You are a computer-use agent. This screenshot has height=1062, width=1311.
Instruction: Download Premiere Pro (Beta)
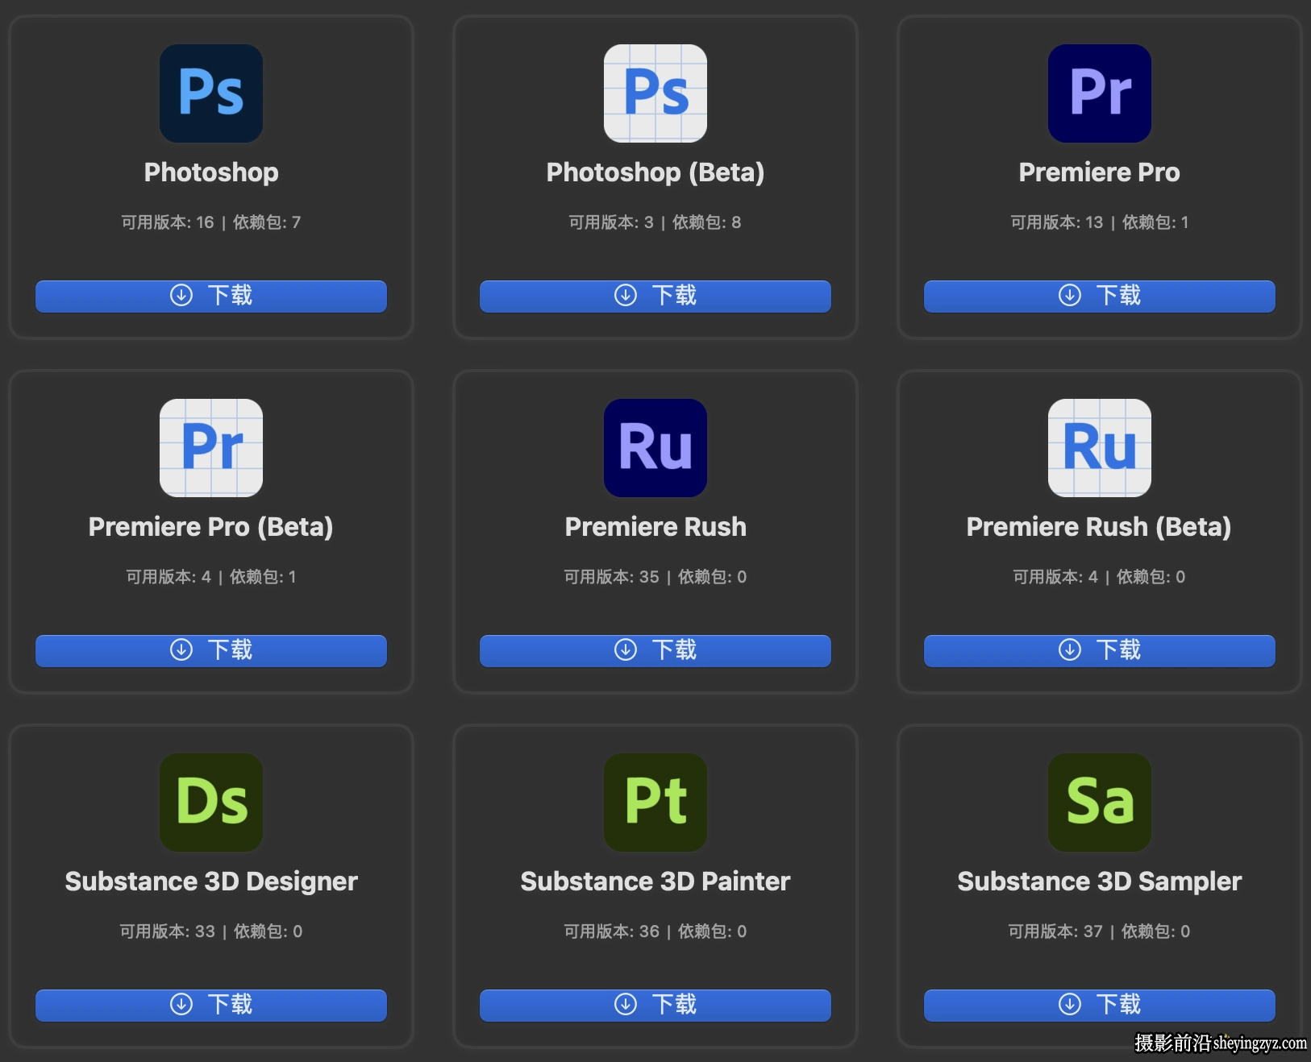point(211,650)
